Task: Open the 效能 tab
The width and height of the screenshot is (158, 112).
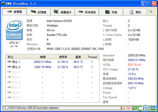Action: click(x=111, y=12)
